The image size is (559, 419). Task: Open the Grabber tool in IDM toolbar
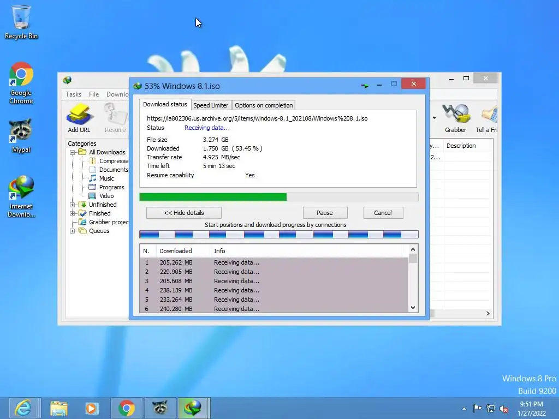(456, 118)
